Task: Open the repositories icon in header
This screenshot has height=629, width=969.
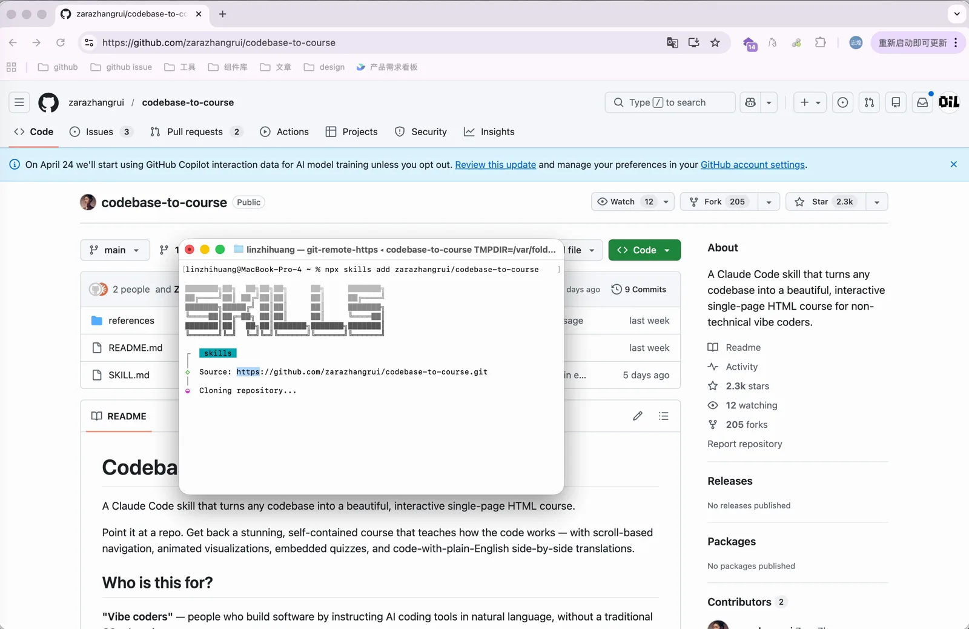Action: [x=896, y=102]
